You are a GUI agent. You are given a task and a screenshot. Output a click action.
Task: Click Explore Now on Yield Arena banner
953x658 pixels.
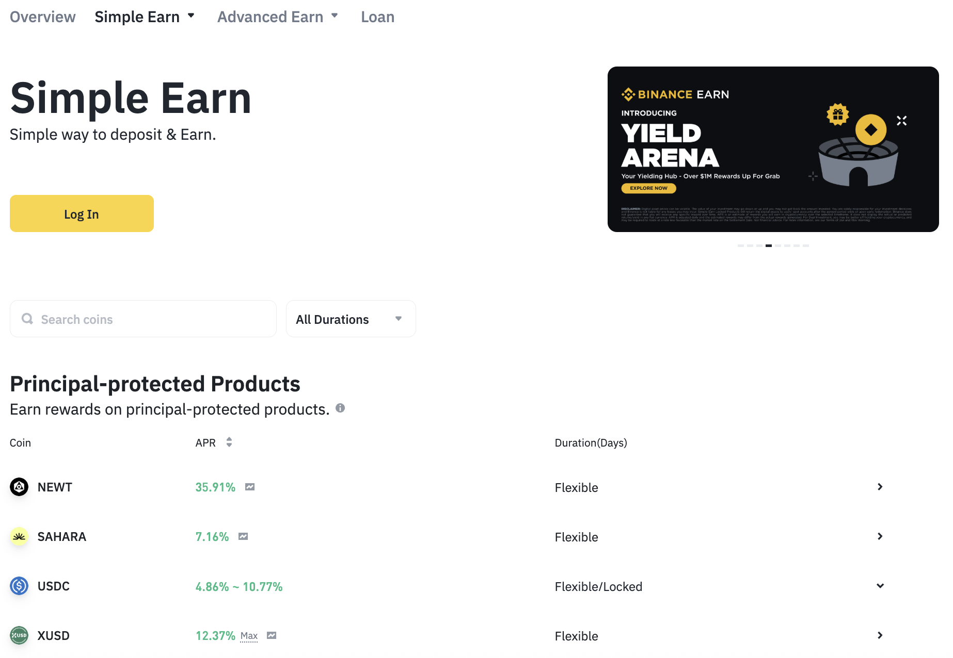pos(648,188)
